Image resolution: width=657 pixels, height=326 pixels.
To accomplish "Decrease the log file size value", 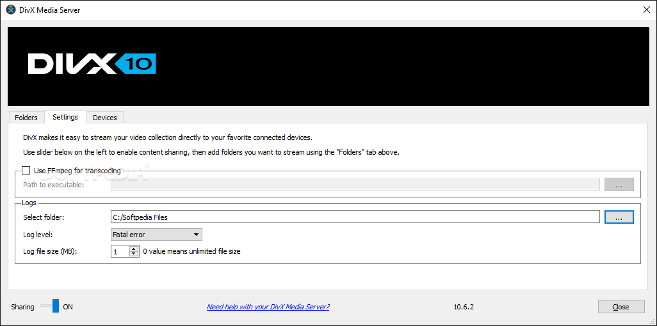I will pyautogui.click(x=134, y=254).
